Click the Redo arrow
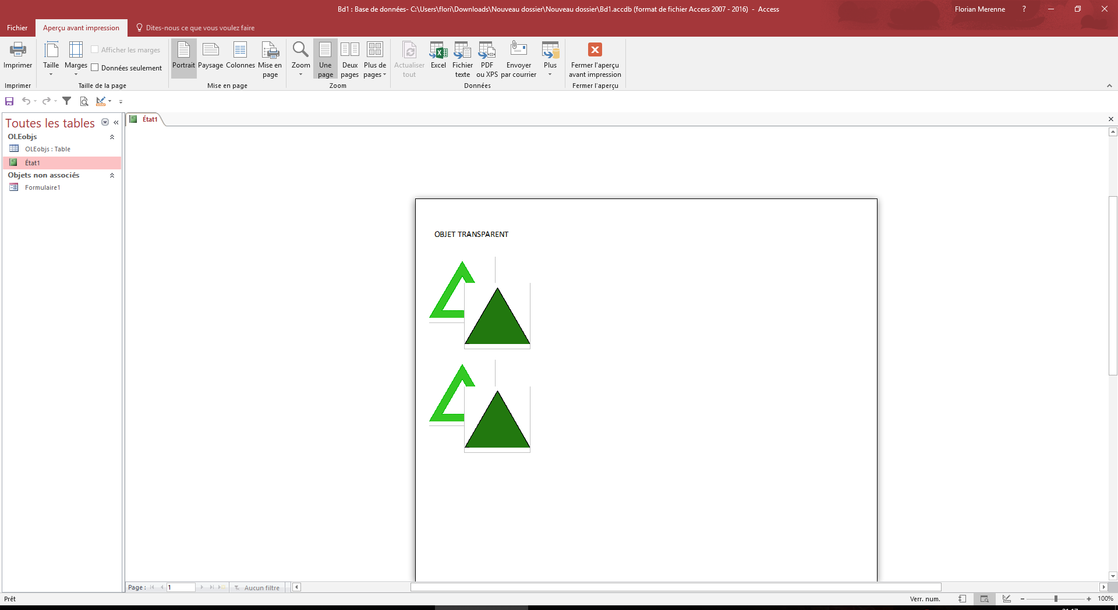 (46, 101)
